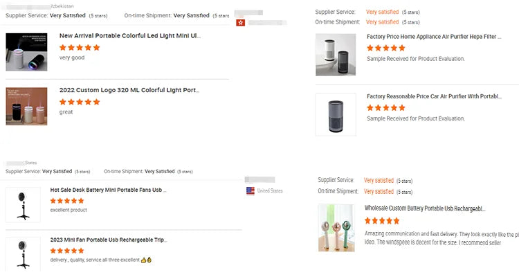
Task: Open Factory Reasonable Price Car Air Purifier link
Action: [433, 96]
